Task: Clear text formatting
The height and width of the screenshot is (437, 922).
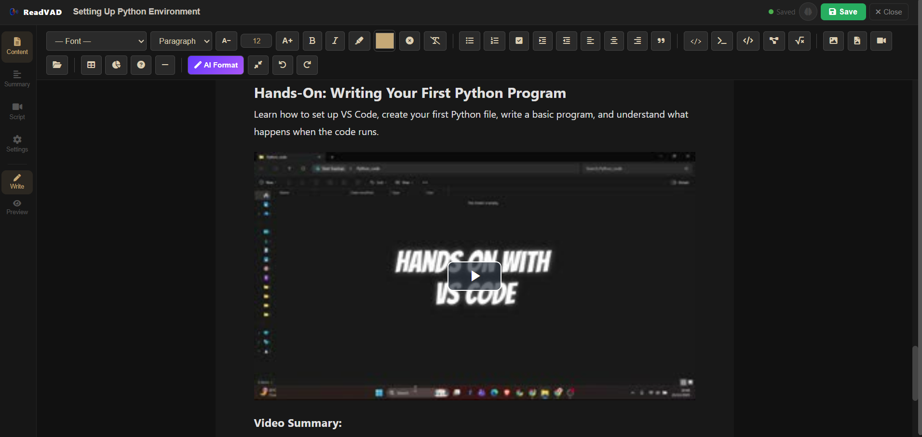Action: [x=435, y=41]
